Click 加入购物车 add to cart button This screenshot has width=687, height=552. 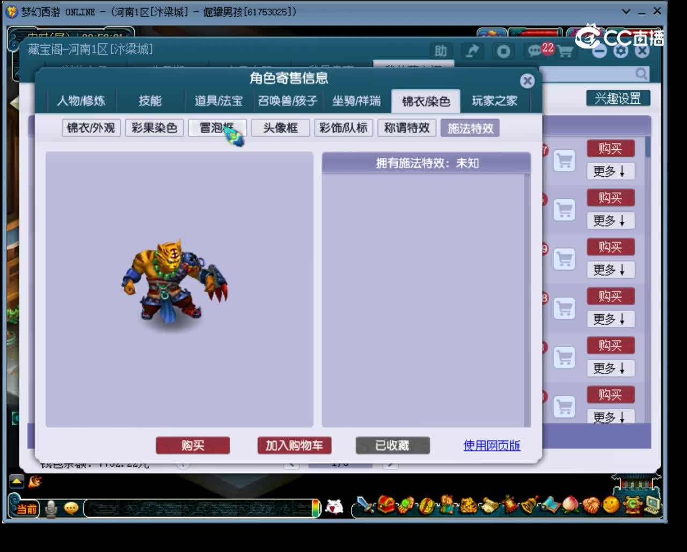(294, 445)
